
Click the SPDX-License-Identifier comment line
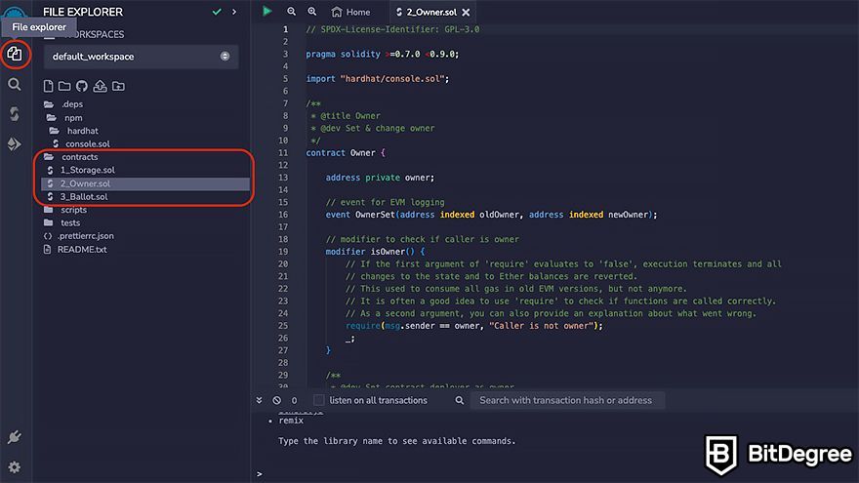(392, 29)
